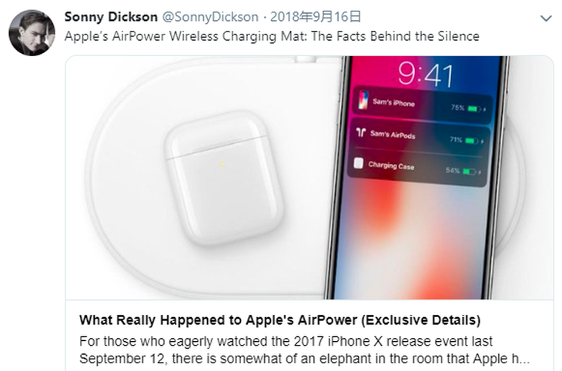The image size is (562, 371).
Task: Select the AirPower Wireless Charging Mat tweet text
Action: coord(272,36)
